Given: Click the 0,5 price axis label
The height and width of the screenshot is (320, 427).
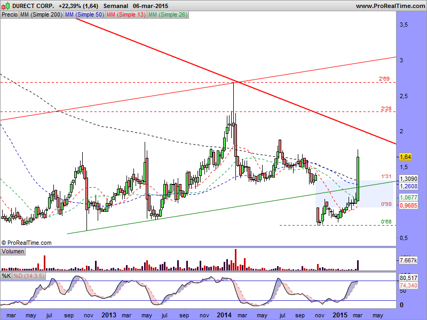Looking at the screenshot, I should 404,238.
